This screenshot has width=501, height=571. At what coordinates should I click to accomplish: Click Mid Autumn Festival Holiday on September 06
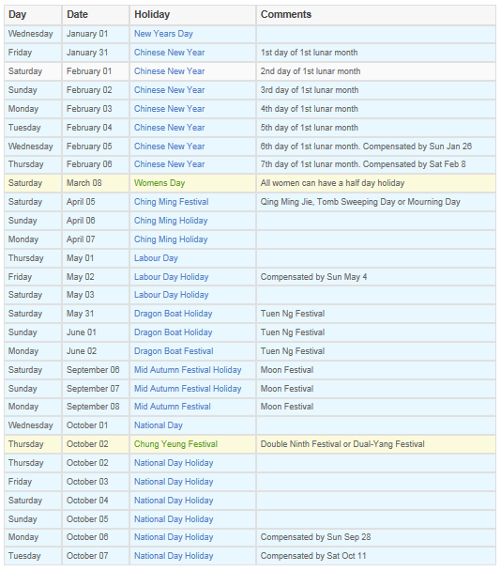188,370
